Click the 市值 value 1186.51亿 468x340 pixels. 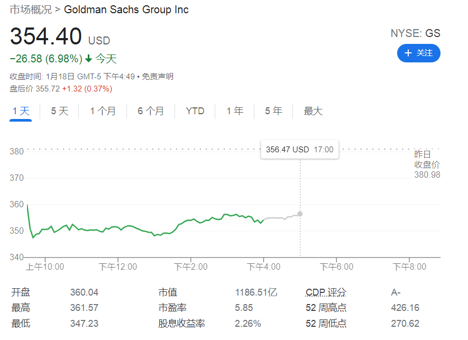point(256,292)
